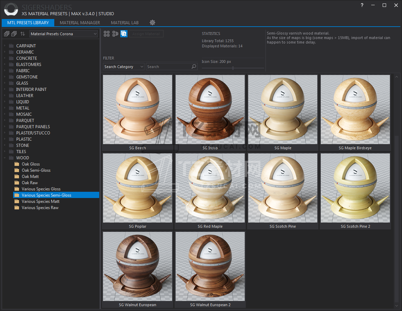Expand the CARPAINT category arrow
Screen dimensions: 402x311
[x=4, y=46]
